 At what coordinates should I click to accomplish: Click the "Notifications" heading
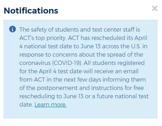click(31, 10)
